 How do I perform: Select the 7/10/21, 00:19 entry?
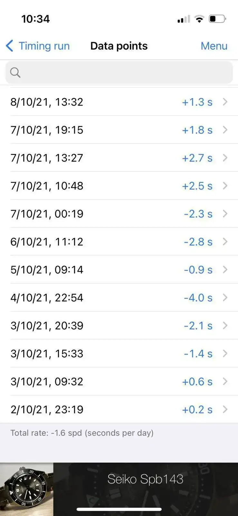tap(119, 213)
